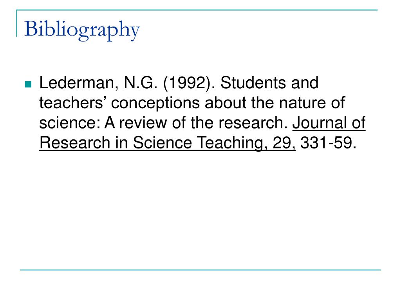Screen dimensions: 401x300
Task: Click the word "research." before the journal name
Action: point(253,123)
